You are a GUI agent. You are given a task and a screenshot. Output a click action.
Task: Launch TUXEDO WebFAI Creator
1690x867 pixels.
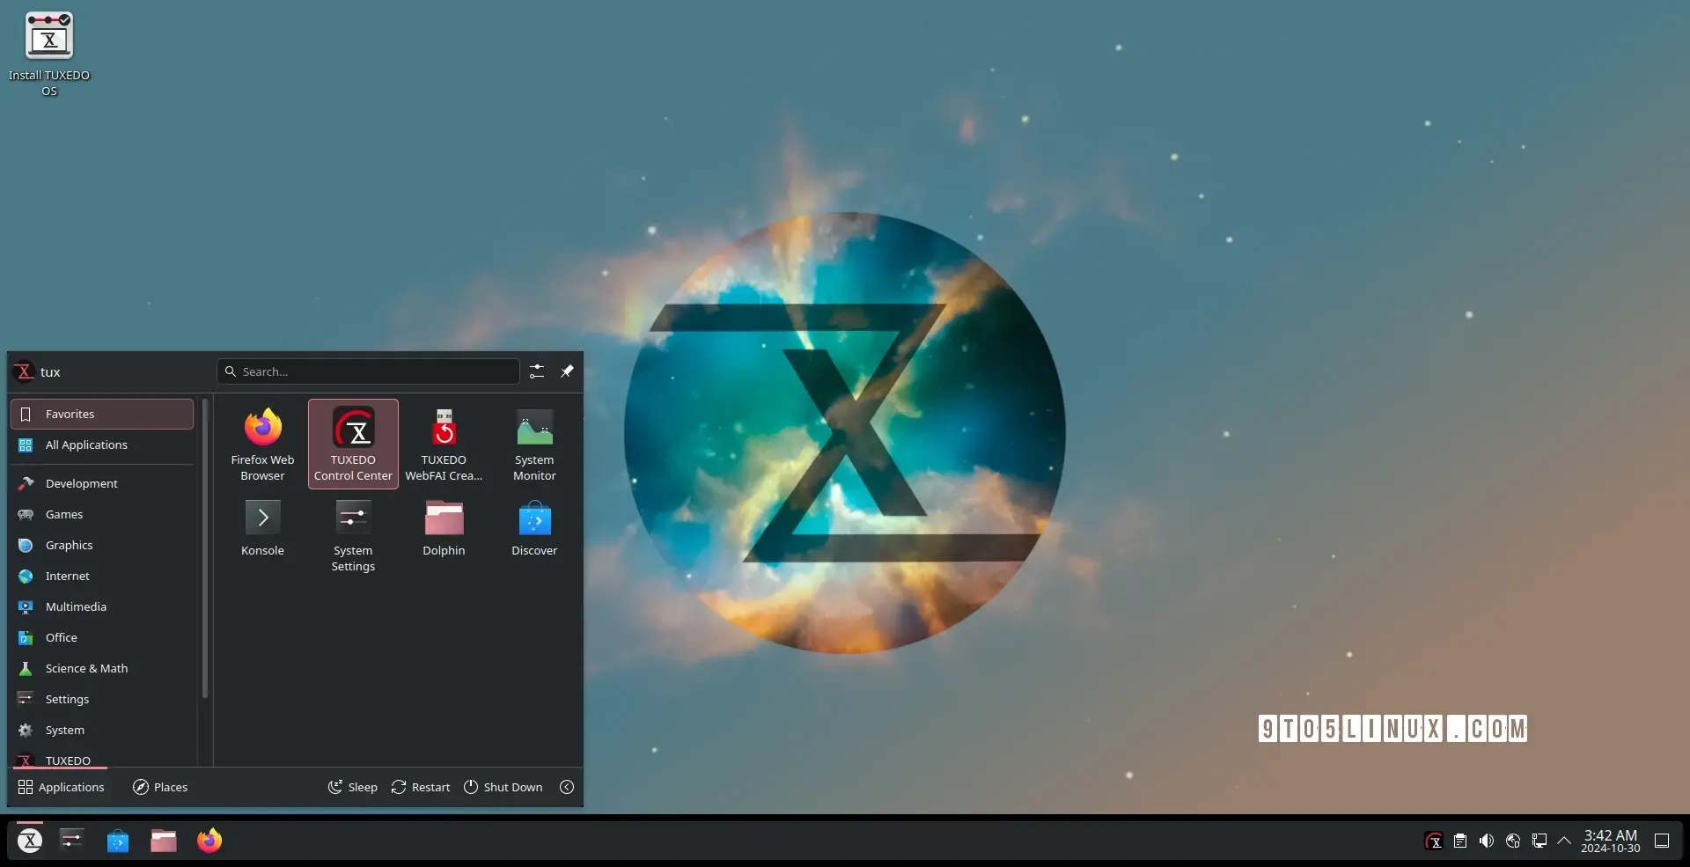[x=444, y=445]
